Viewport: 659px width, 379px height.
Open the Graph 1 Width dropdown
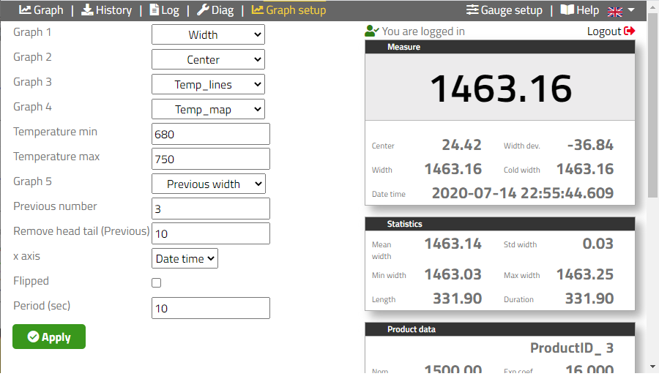click(208, 34)
